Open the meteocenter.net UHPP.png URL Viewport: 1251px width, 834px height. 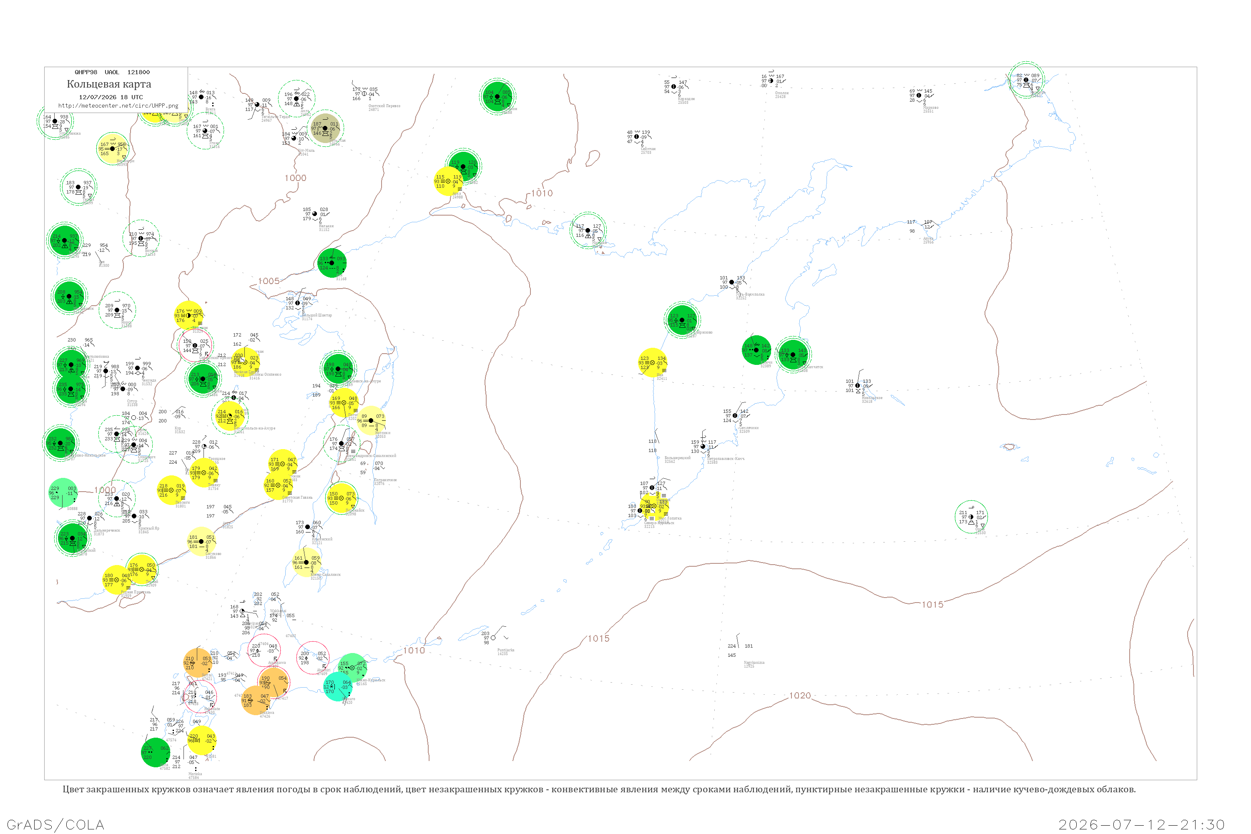(118, 106)
